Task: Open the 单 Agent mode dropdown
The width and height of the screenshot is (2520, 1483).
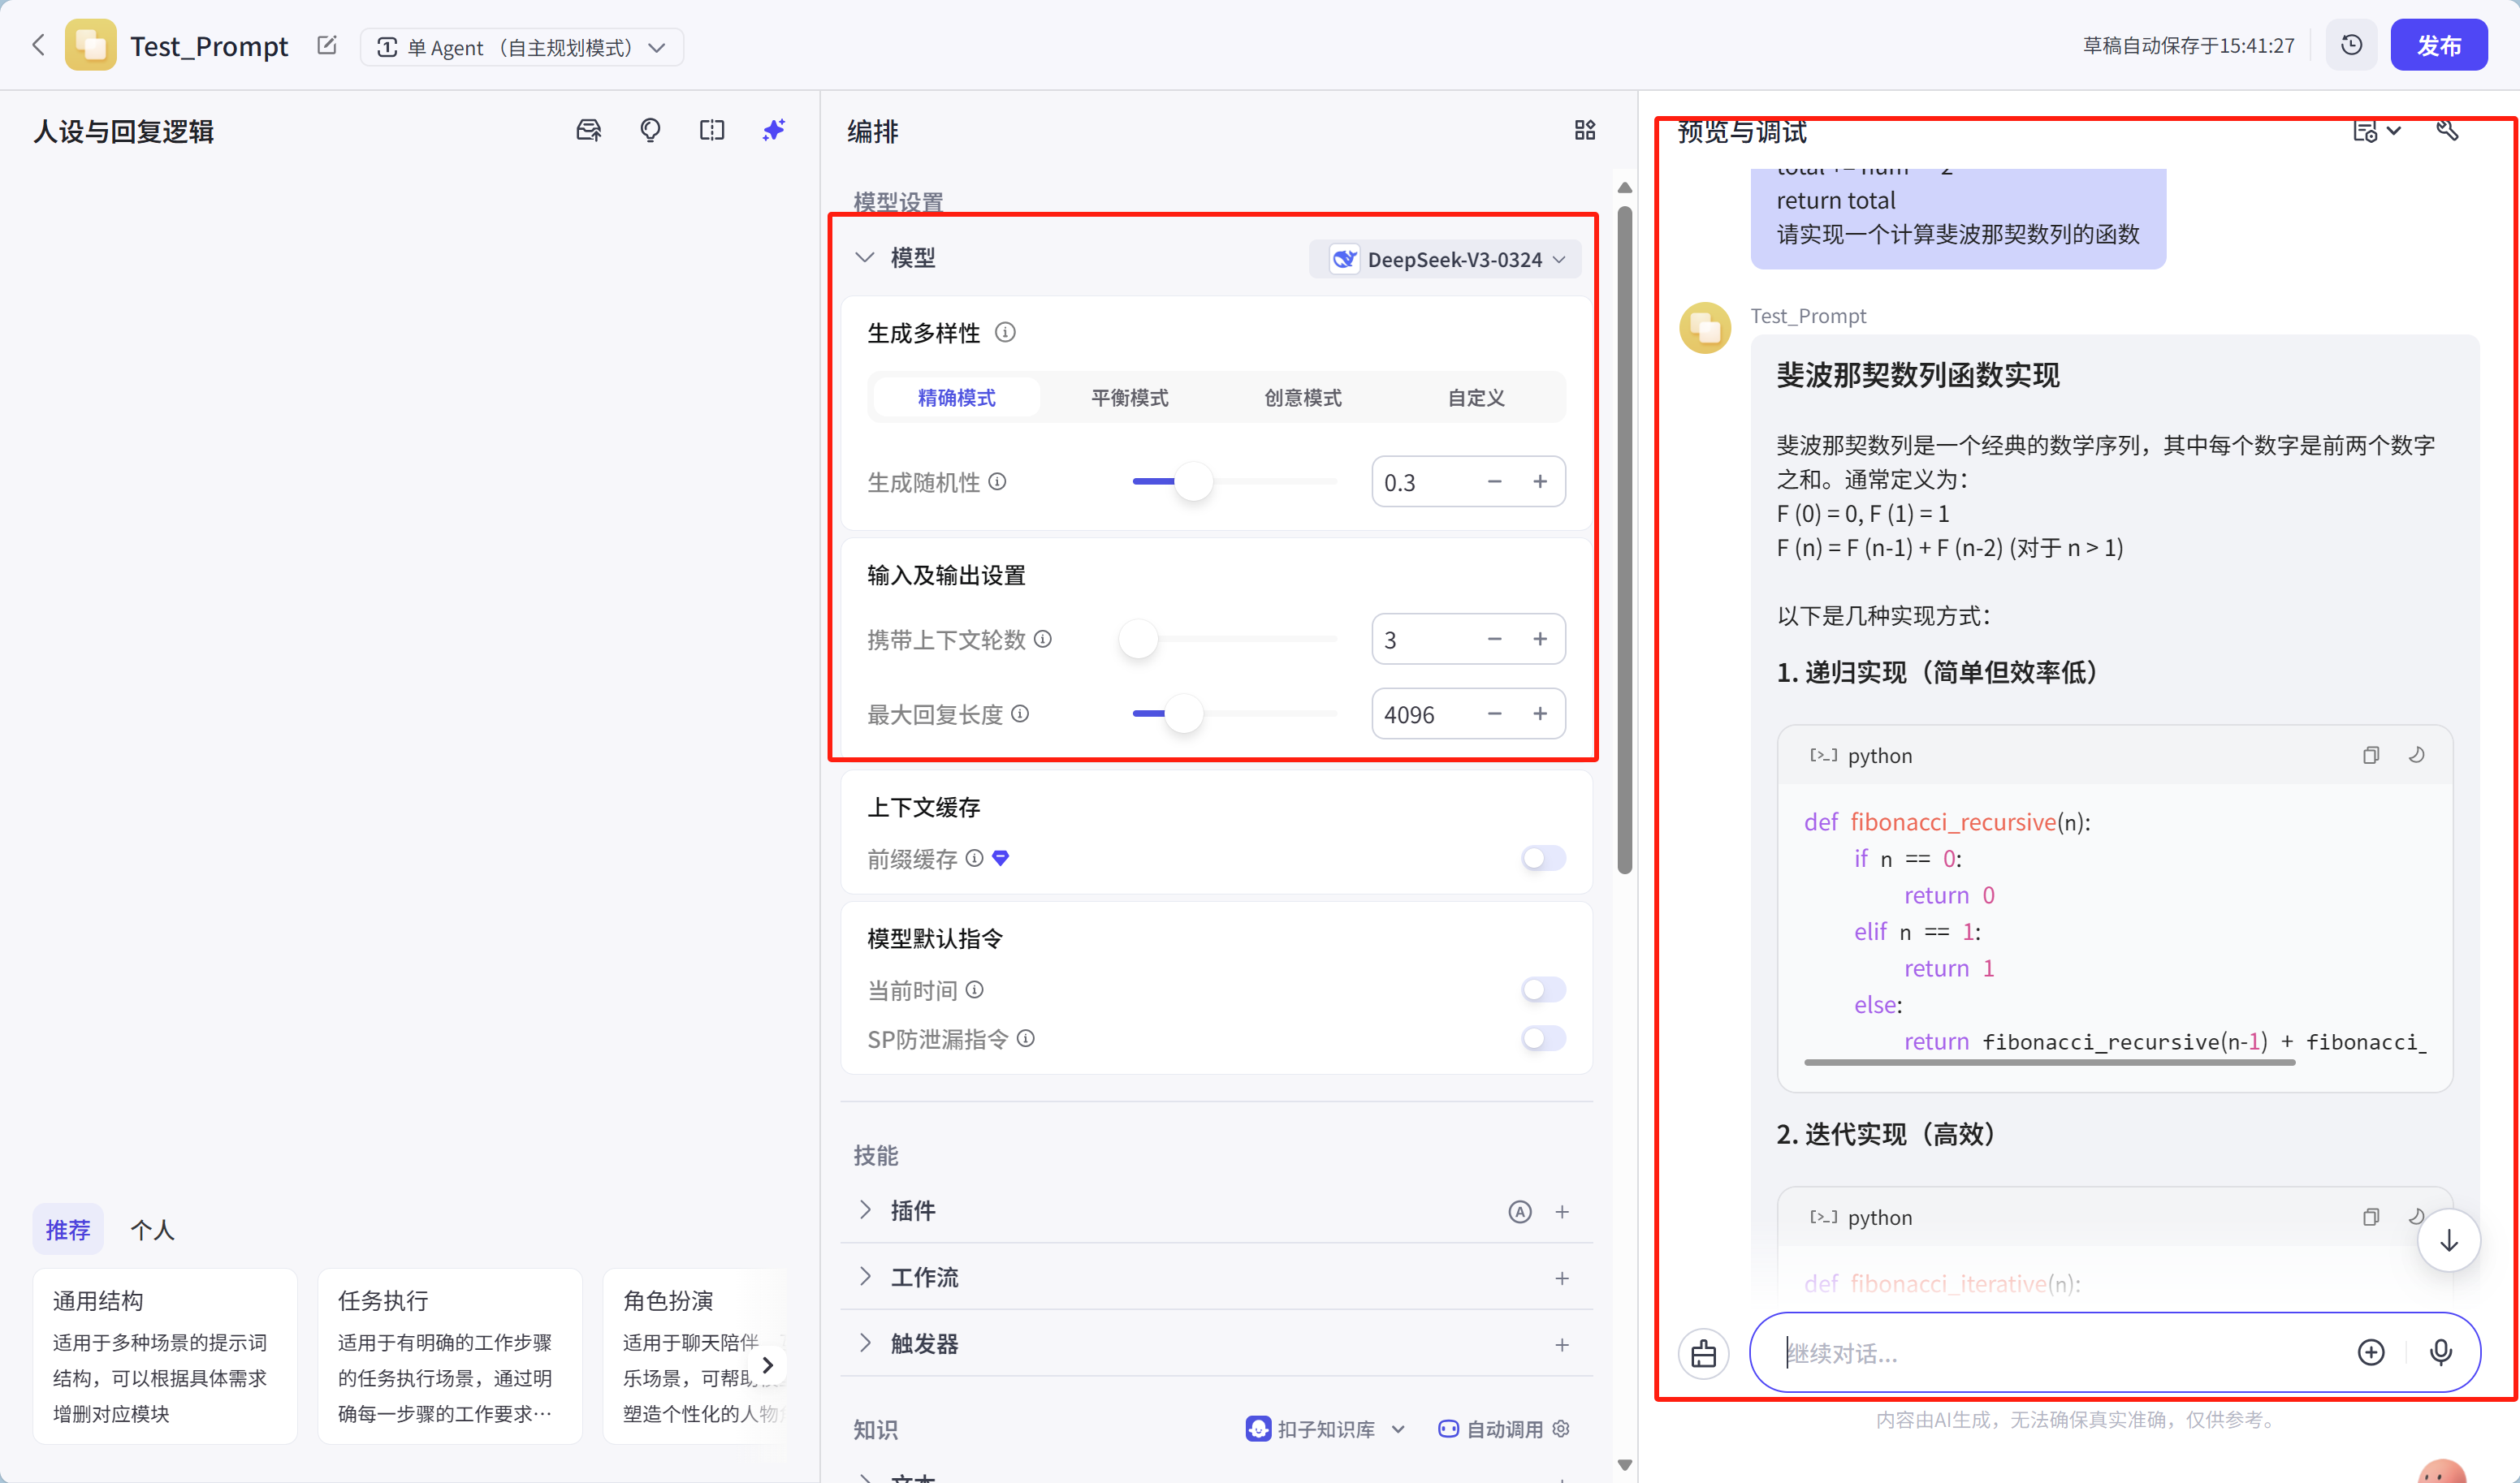Action: pyautogui.click(x=521, y=47)
